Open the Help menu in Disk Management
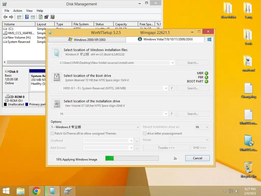This screenshot has height=196, width=261. click(x=40, y=11)
